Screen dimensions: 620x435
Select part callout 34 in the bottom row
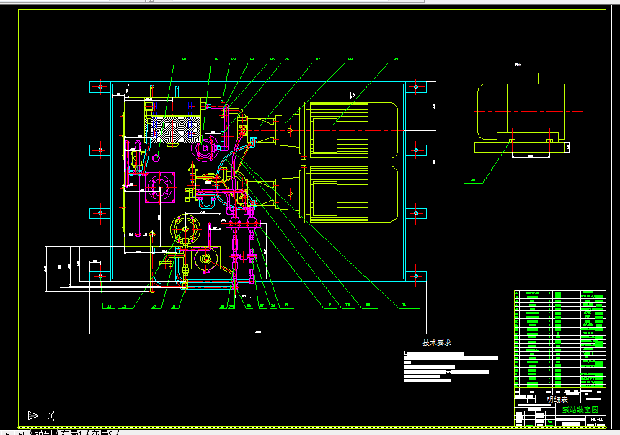tap(331, 305)
